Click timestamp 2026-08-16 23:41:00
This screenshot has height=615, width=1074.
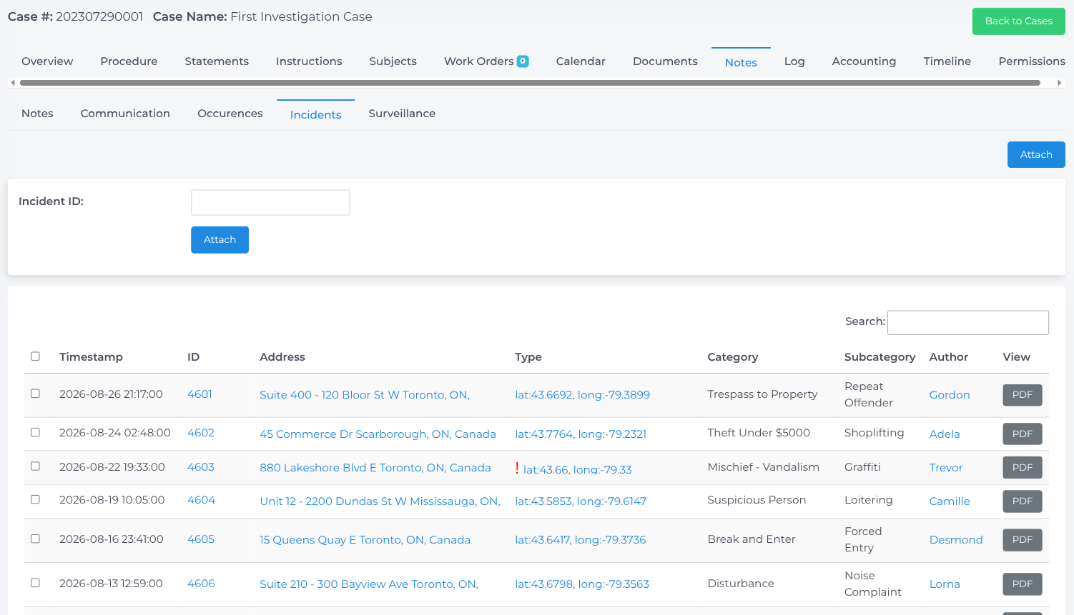[x=112, y=539]
